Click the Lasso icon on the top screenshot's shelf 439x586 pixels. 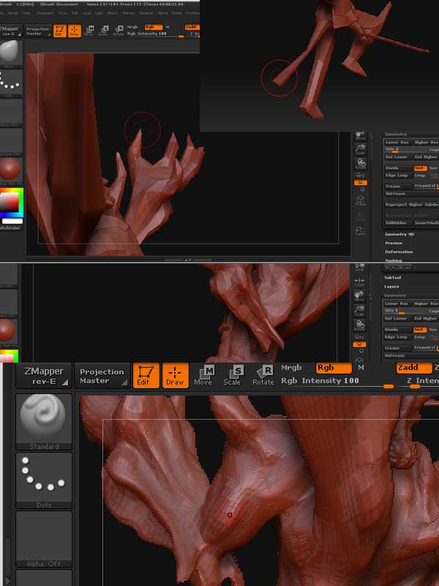click(360, 231)
